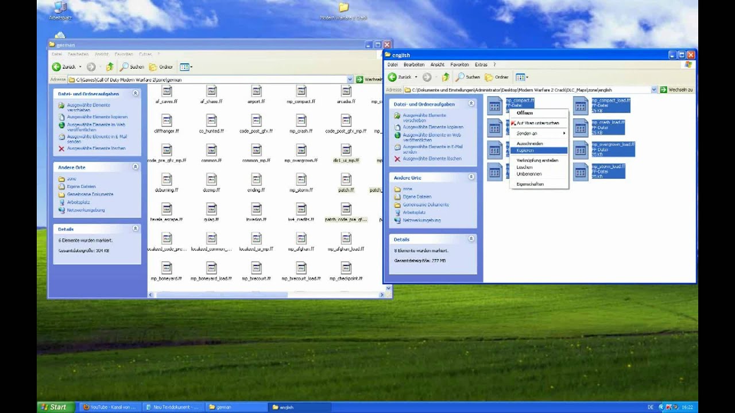Select mp_overgrown_load.ff in english window

[604, 149]
